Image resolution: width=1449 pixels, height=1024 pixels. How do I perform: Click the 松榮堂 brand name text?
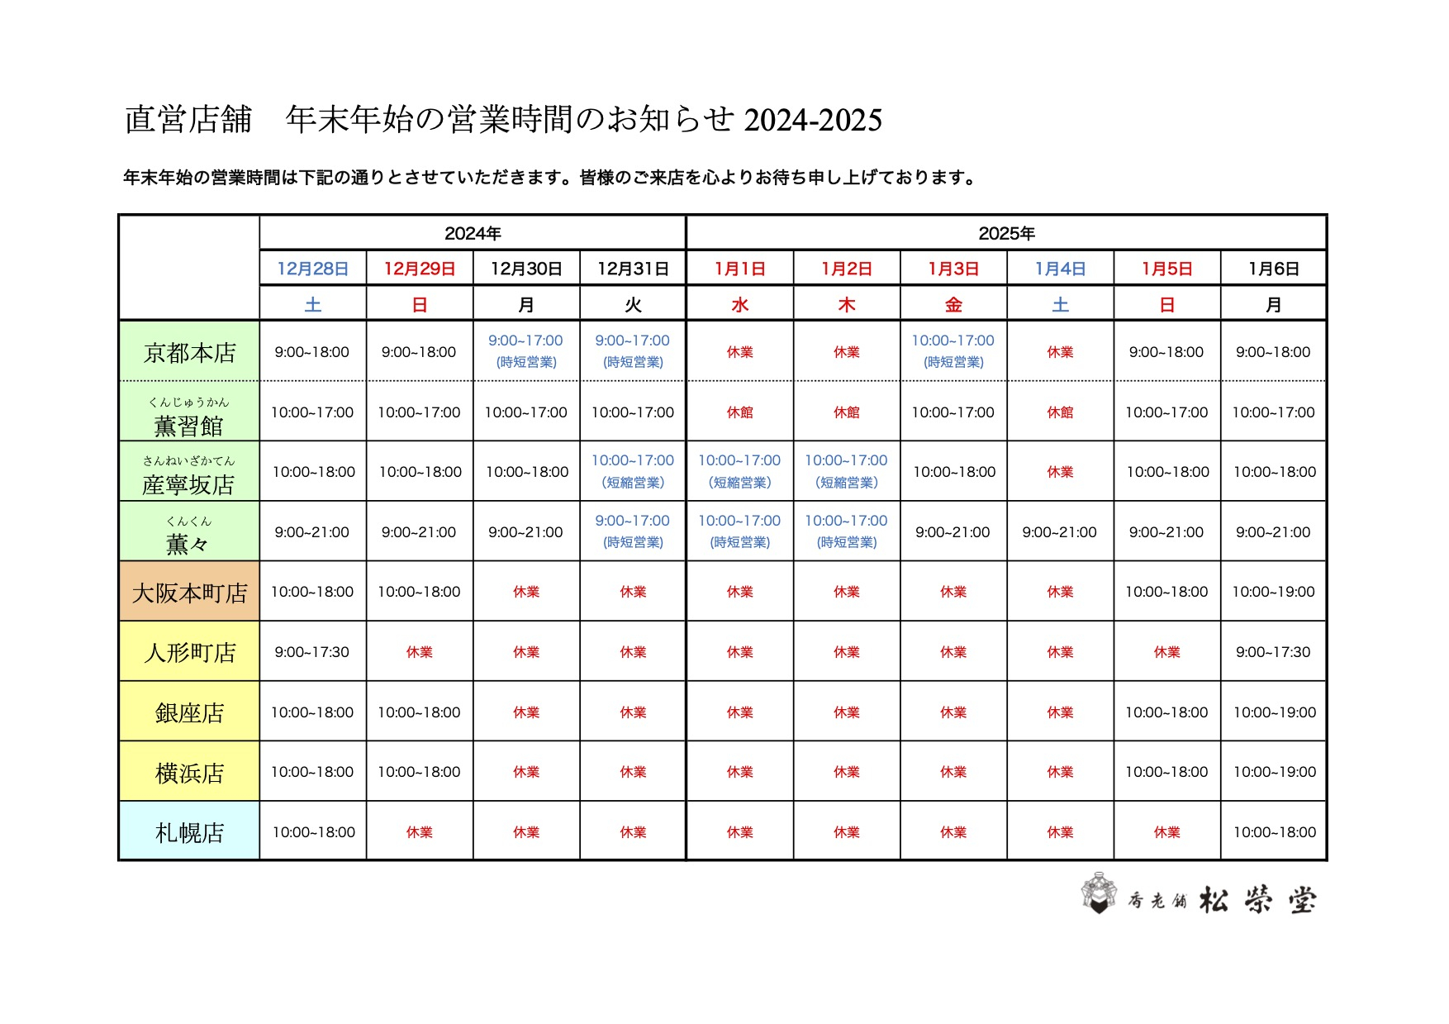tap(1257, 900)
